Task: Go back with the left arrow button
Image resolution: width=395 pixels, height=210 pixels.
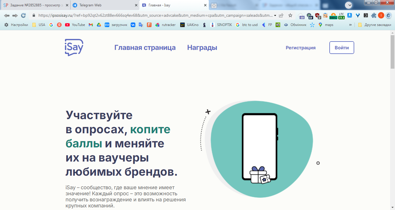Action: click(x=7, y=16)
